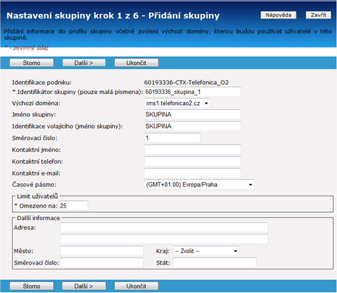The image size is (337, 293).
Task: Click the second Adresa line field
Action: 164,239
